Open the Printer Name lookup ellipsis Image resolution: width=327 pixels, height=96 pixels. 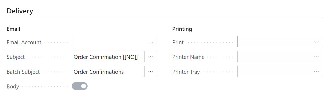(x=316, y=57)
